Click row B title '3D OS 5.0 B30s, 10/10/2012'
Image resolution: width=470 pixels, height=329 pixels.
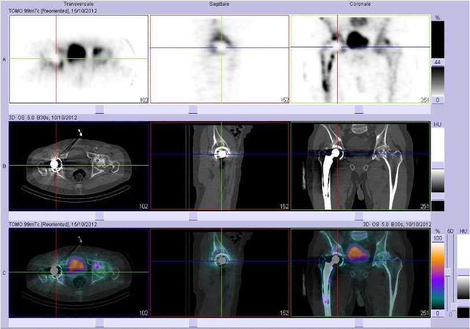(x=43, y=118)
